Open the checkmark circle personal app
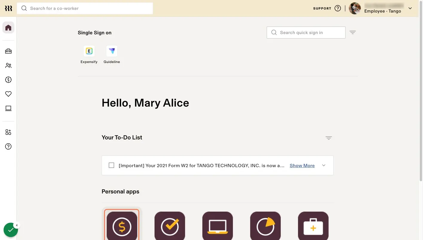This screenshot has height=240, width=423. (x=170, y=226)
